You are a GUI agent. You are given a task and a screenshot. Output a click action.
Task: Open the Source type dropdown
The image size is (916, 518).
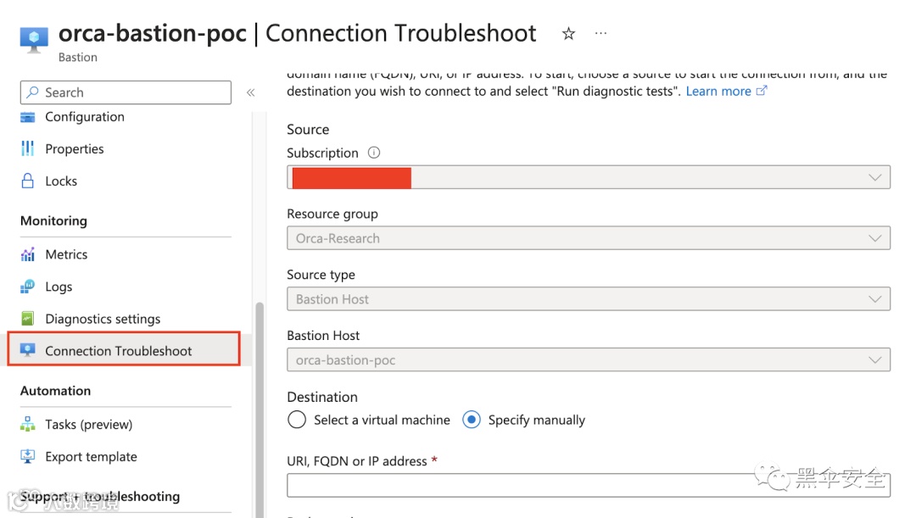pyautogui.click(x=589, y=299)
